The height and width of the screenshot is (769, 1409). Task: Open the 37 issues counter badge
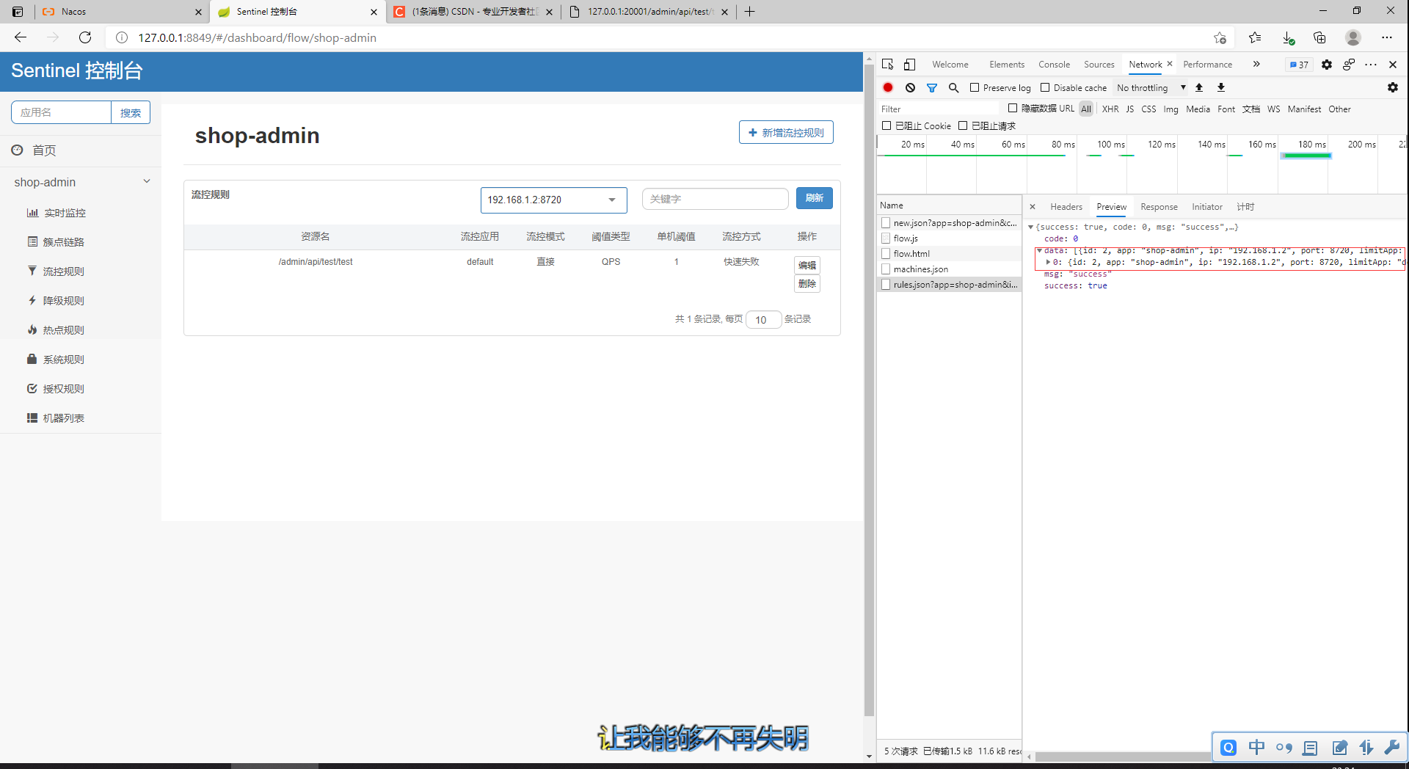pos(1299,65)
